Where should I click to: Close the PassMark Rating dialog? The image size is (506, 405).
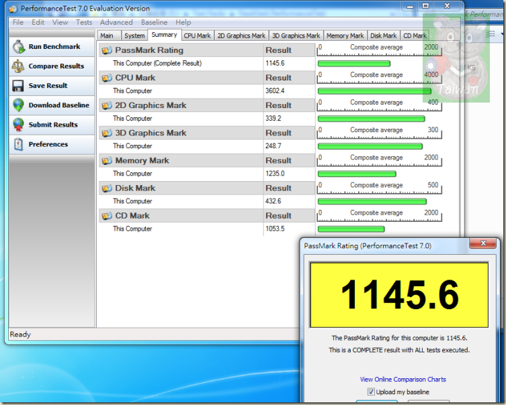click(482, 243)
